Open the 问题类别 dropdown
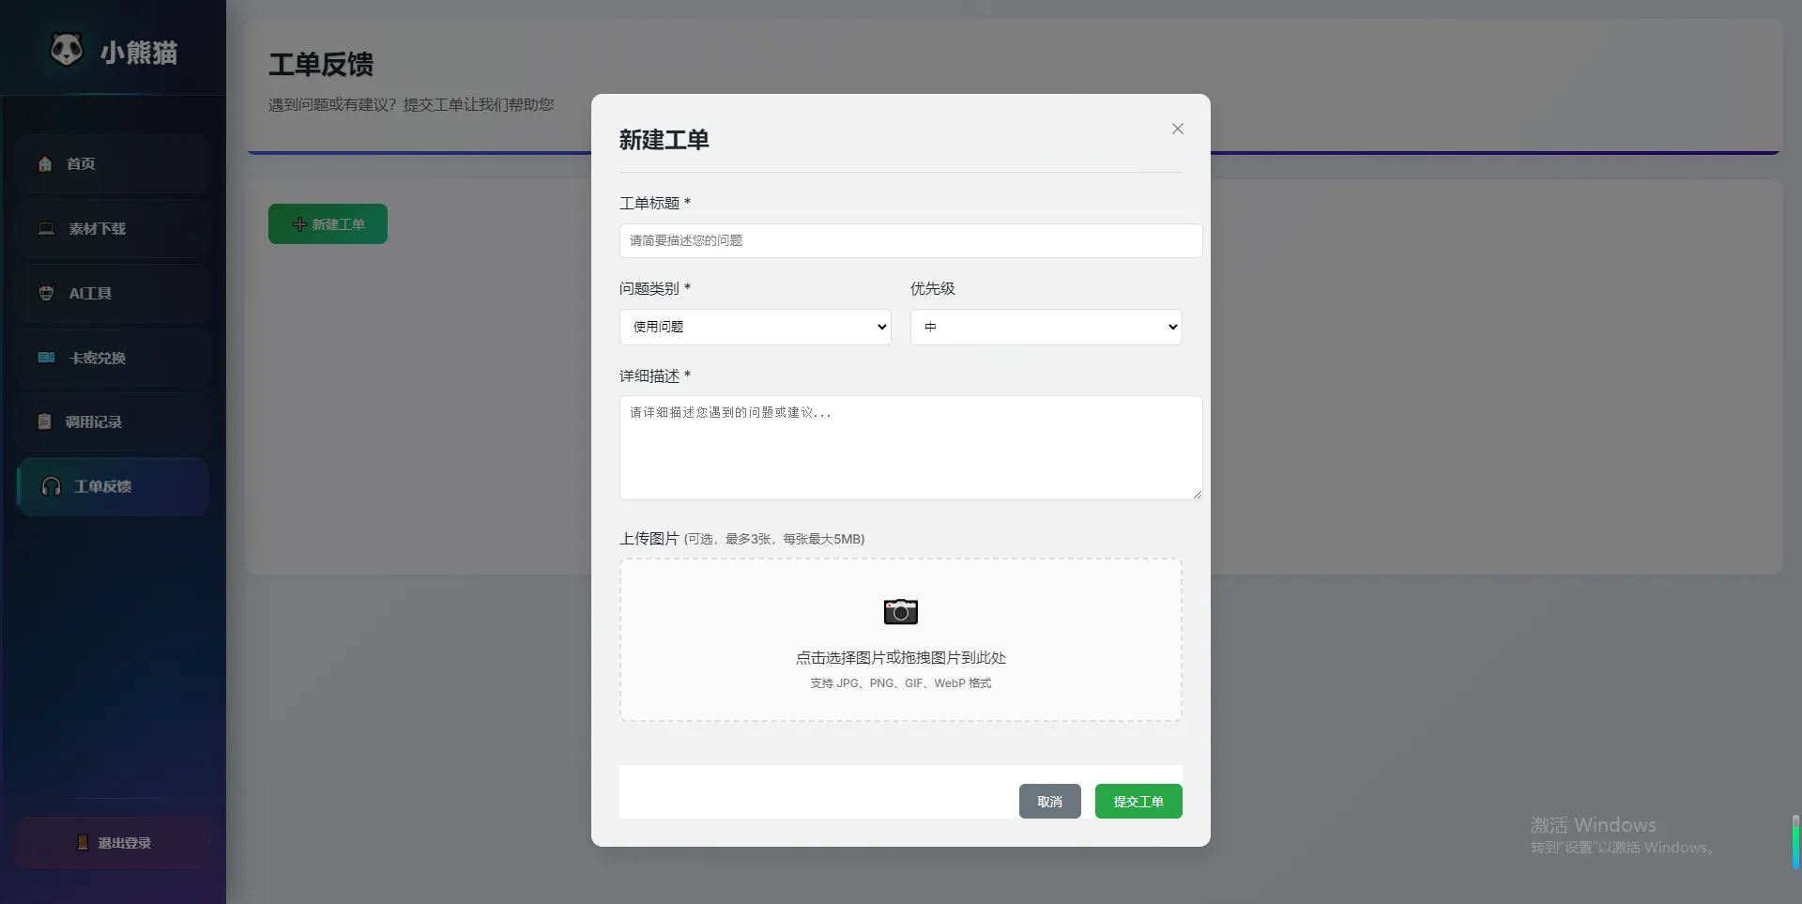This screenshot has height=904, width=1802. point(755,327)
